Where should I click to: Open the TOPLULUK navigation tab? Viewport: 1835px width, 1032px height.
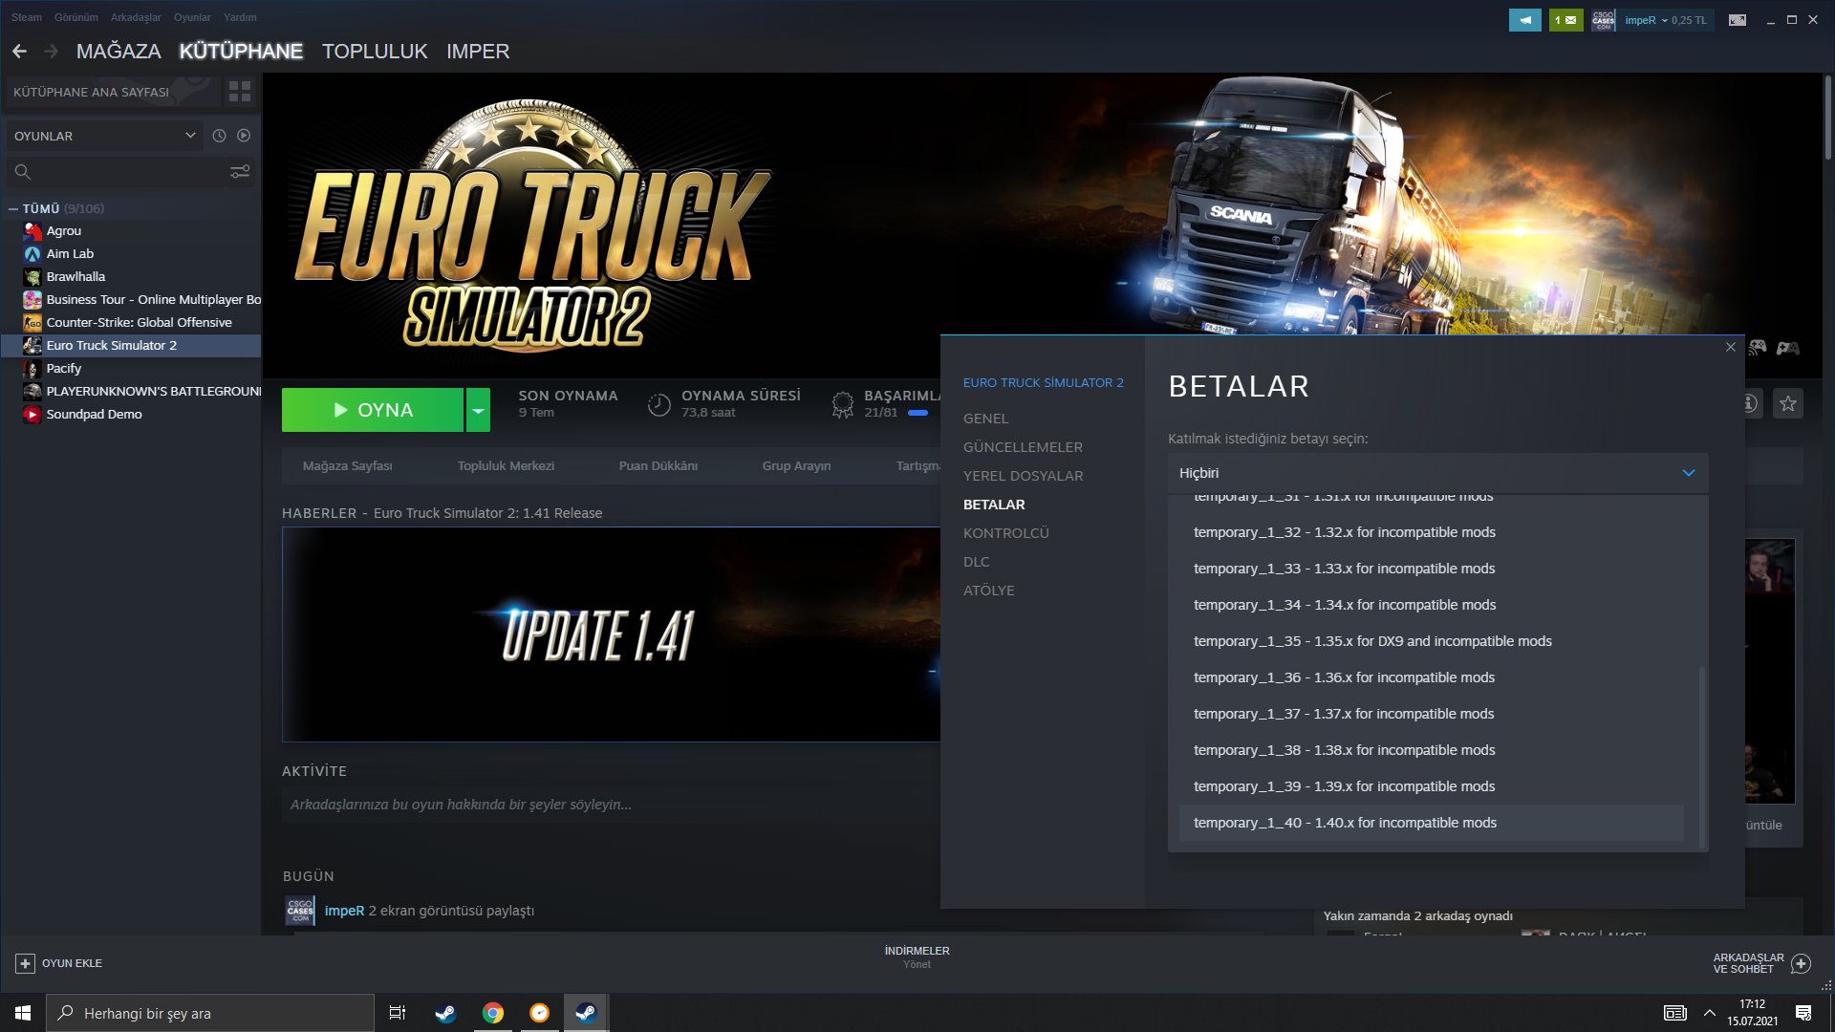pyautogui.click(x=375, y=52)
